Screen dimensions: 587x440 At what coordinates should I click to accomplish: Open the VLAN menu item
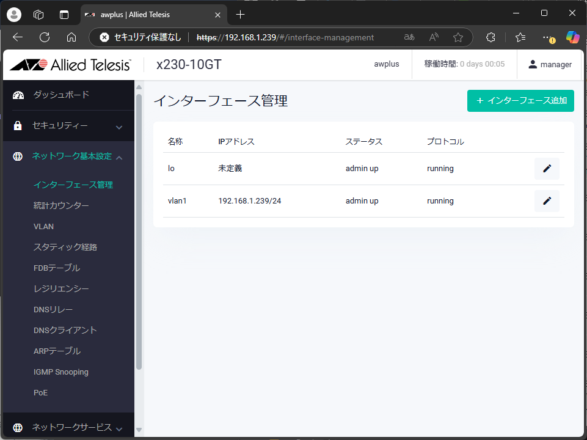pyautogui.click(x=44, y=227)
